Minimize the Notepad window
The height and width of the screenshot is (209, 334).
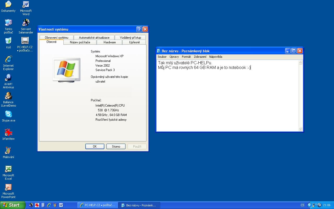click(x=288, y=51)
